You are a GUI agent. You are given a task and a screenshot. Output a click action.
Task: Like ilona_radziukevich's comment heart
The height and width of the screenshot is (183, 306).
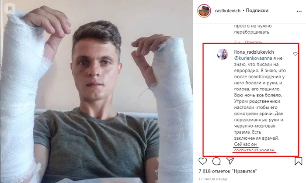(x=295, y=54)
